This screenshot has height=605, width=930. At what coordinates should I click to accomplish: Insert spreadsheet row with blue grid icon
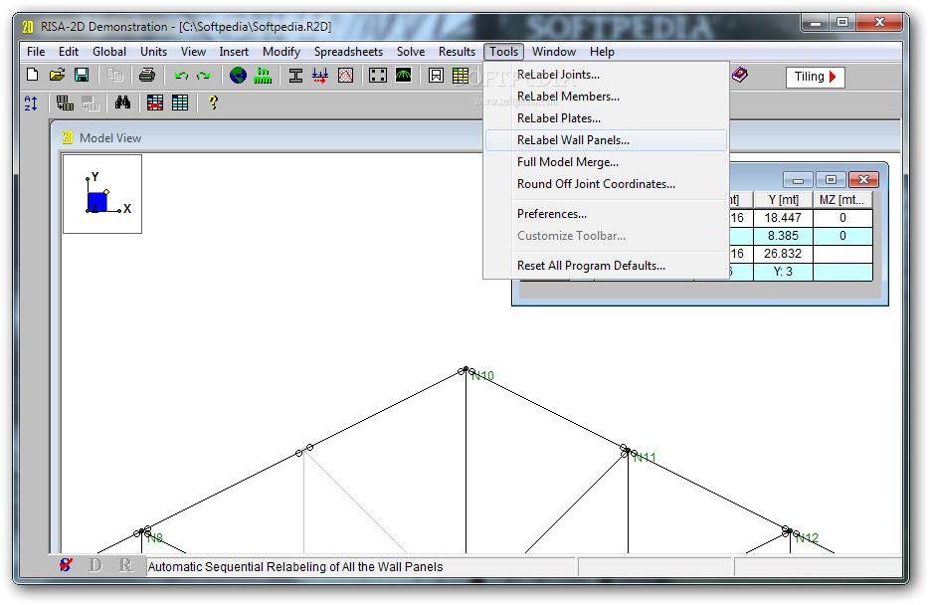[180, 103]
